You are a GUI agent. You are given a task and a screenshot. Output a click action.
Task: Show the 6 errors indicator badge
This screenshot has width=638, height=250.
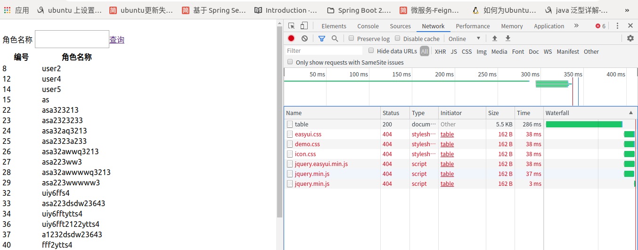coord(601,26)
